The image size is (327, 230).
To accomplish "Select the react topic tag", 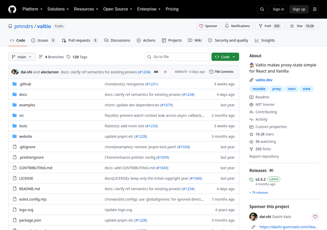I will (x=292, y=89).
